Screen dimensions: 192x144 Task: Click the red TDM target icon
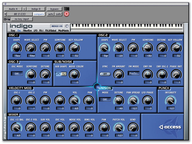[66, 14]
